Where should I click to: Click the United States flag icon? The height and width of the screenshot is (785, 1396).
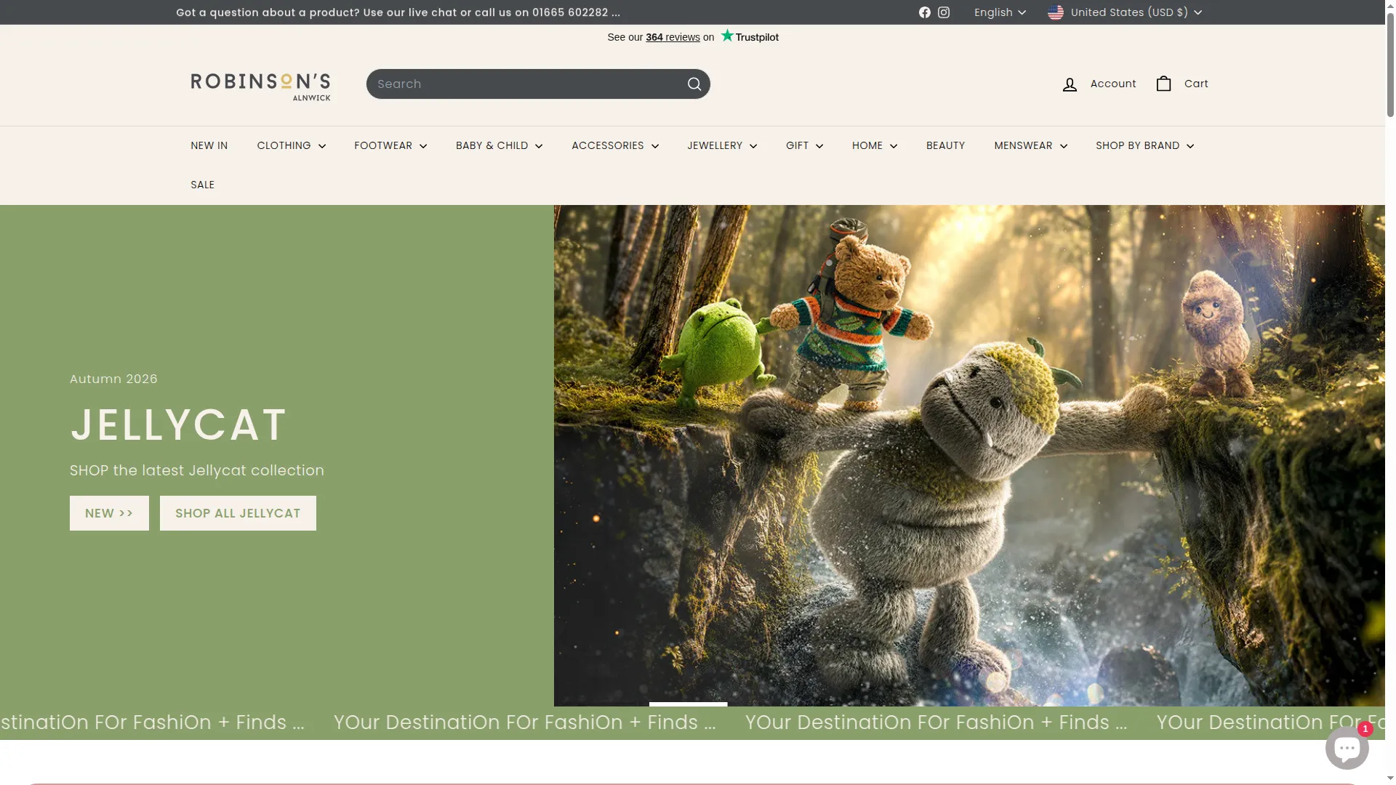pyautogui.click(x=1056, y=12)
